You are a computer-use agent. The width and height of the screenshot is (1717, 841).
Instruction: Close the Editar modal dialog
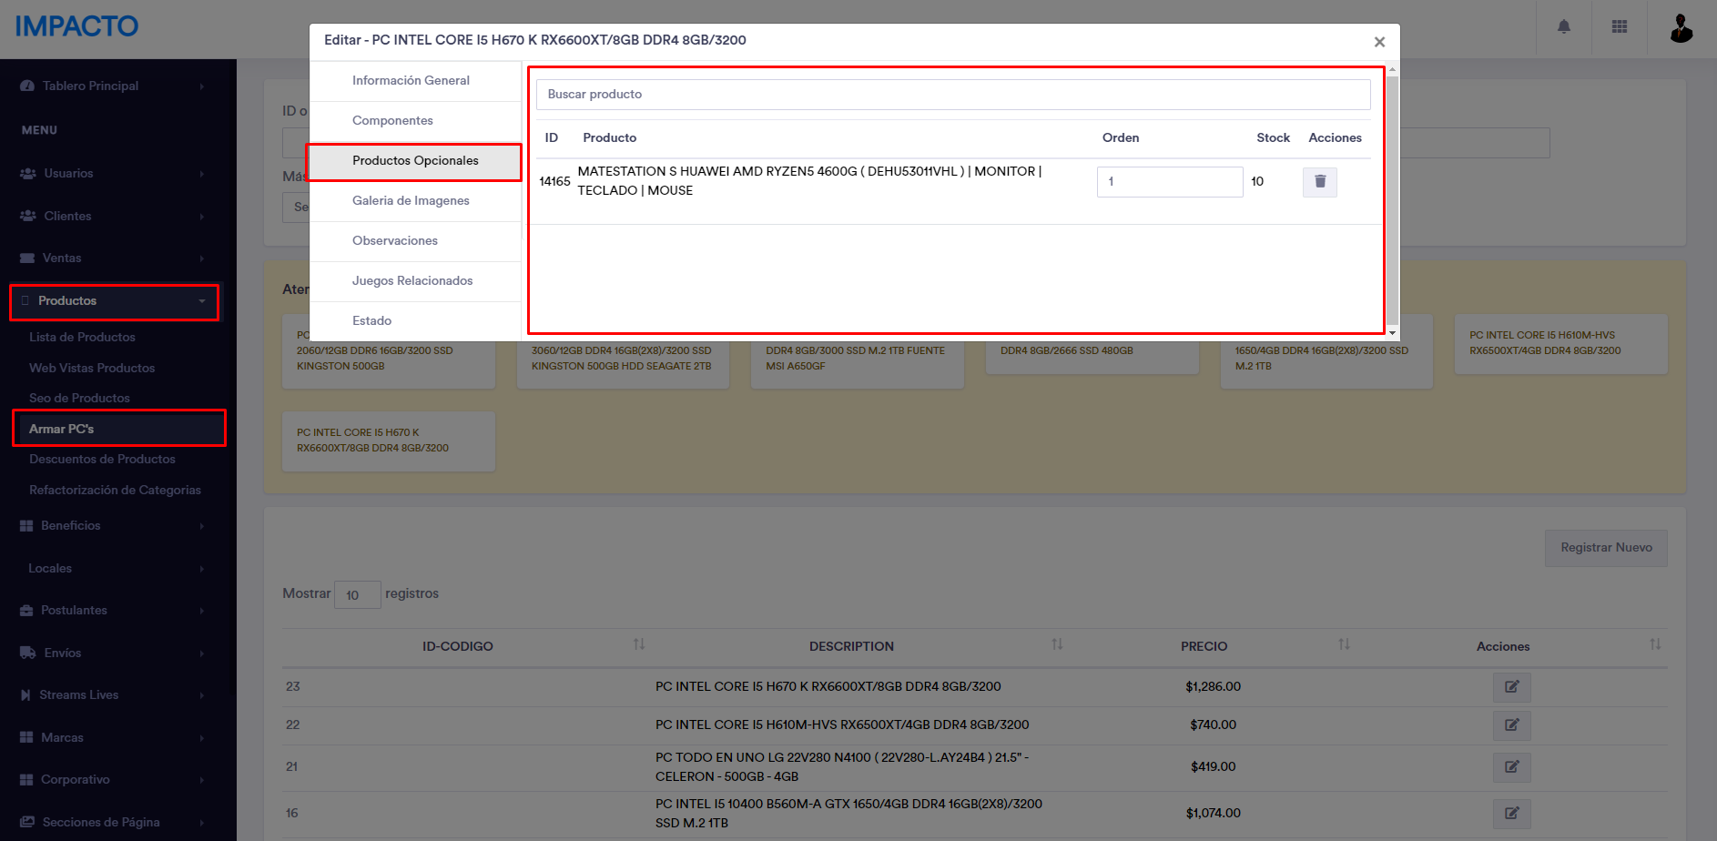(x=1379, y=42)
